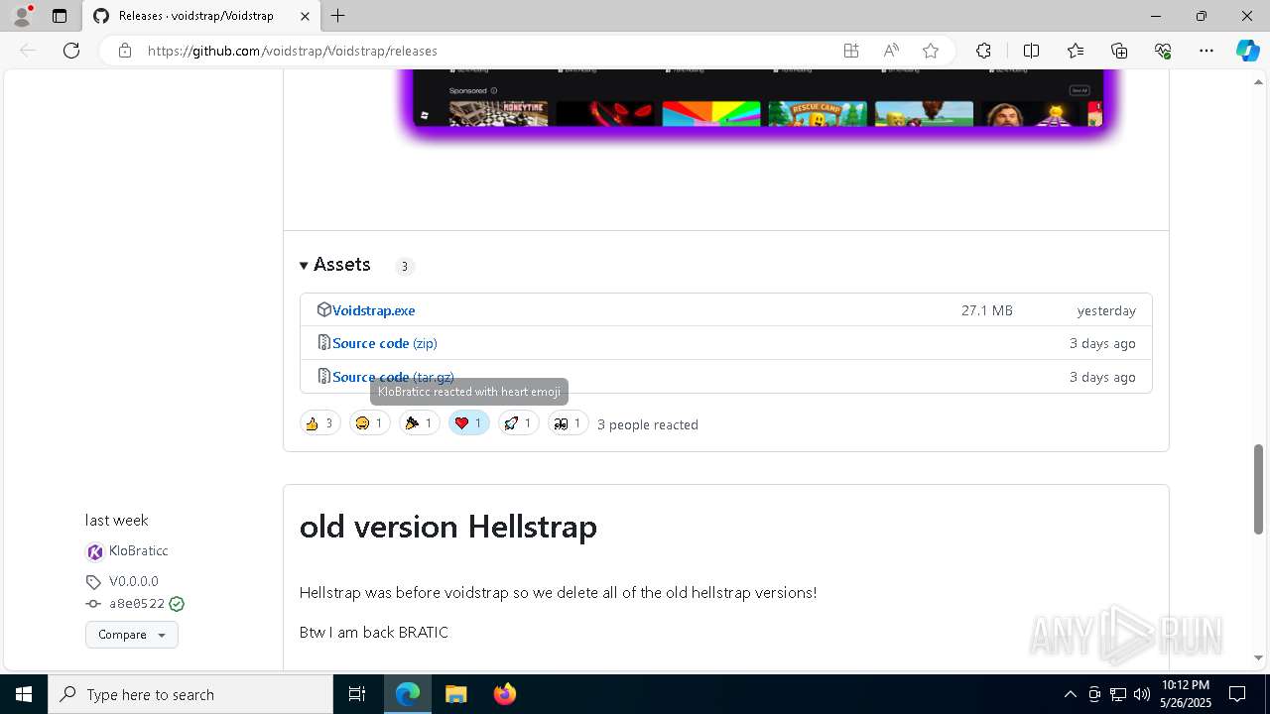Image resolution: width=1270 pixels, height=714 pixels.
Task: Click the KloBraticc avatar
Action: click(95, 552)
